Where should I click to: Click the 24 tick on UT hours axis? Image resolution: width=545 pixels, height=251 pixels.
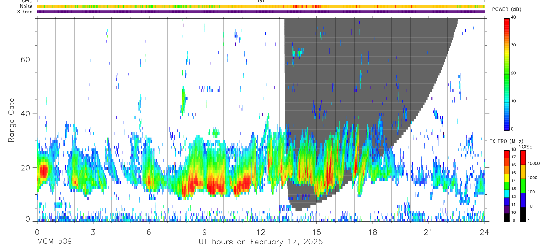pyautogui.click(x=485, y=232)
